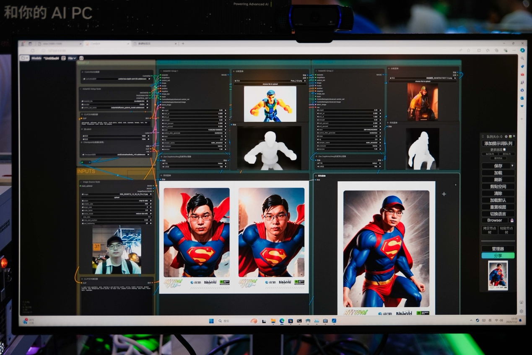This screenshot has height=355, width=532.
Task: Open Microsoft Edge from the taskbar
Action: (282, 321)
